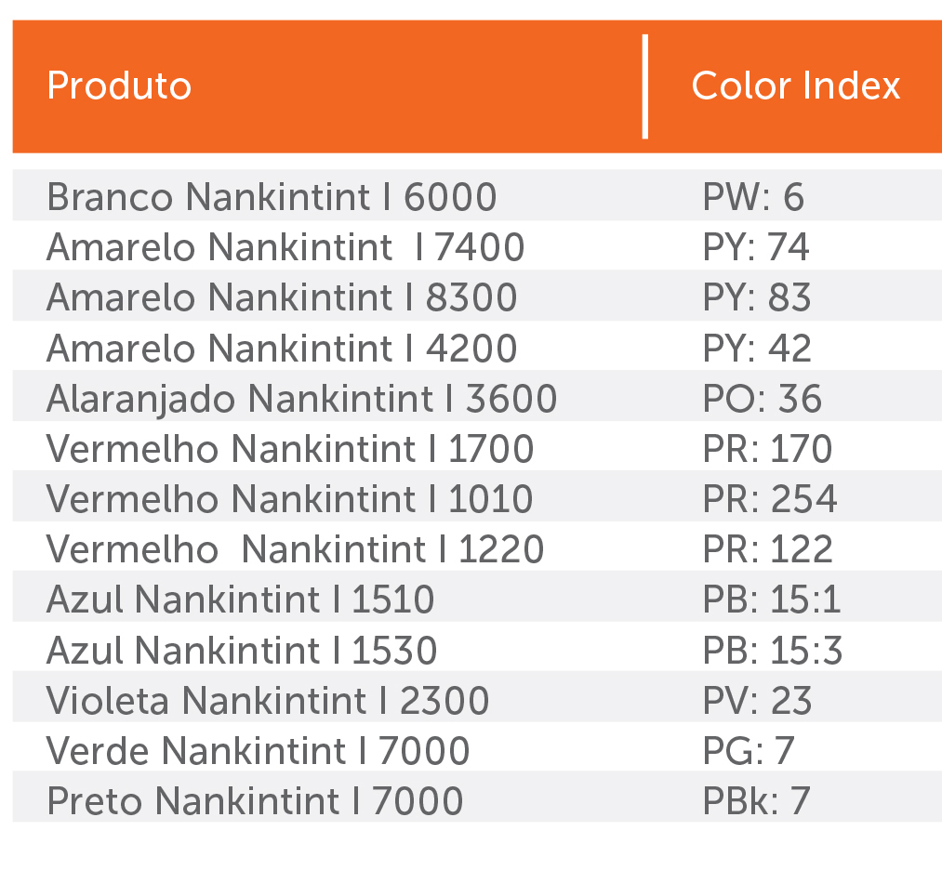Select the PV: 23 color index cell
This screenshot has height=870, width=942.
coord(757,700)
